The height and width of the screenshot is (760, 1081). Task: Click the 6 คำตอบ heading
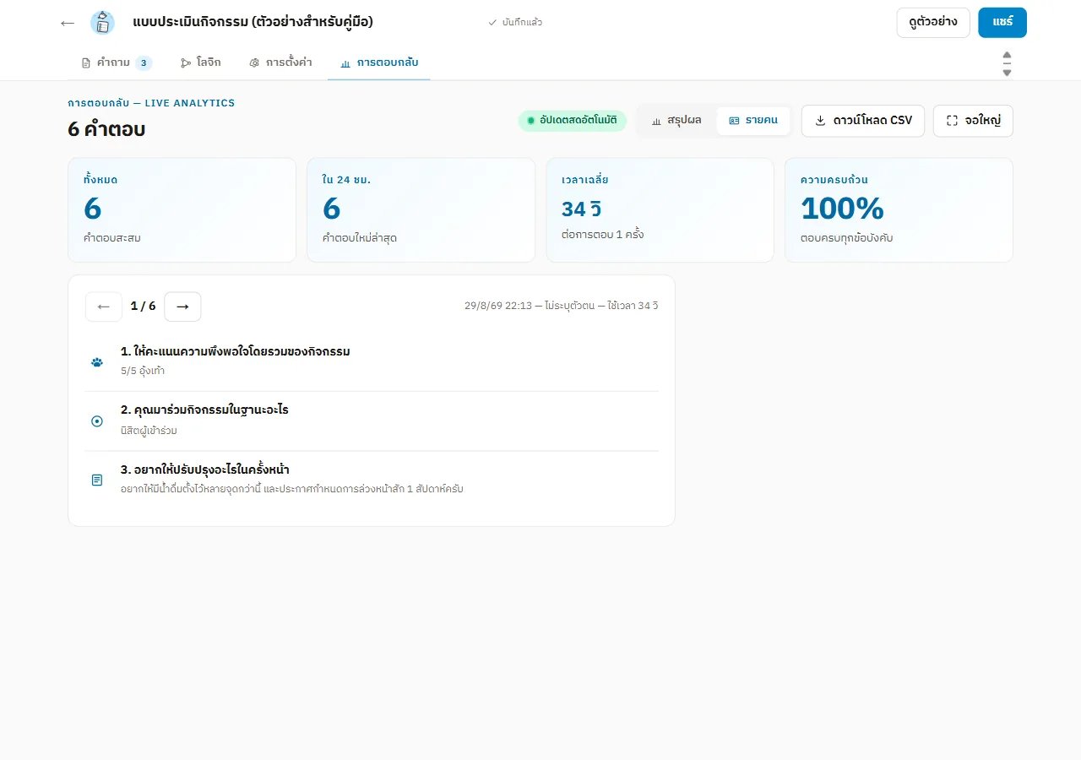click(106, 129)
